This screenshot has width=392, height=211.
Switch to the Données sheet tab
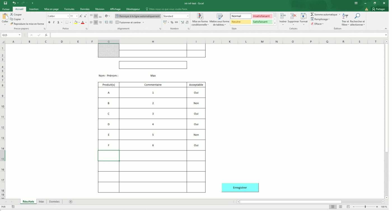click(x=54, y=201)
